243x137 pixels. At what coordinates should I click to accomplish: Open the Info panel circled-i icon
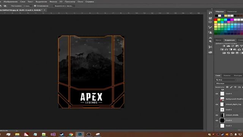tap(210, 22)
